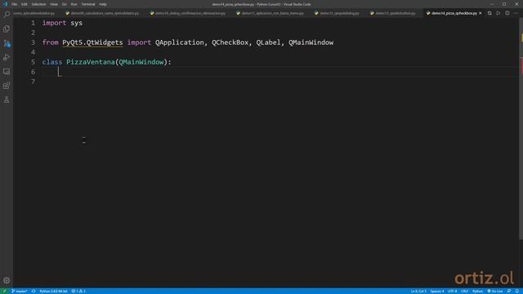
Task: Run the Python file with play icon
Action: [x=498, y=13]
